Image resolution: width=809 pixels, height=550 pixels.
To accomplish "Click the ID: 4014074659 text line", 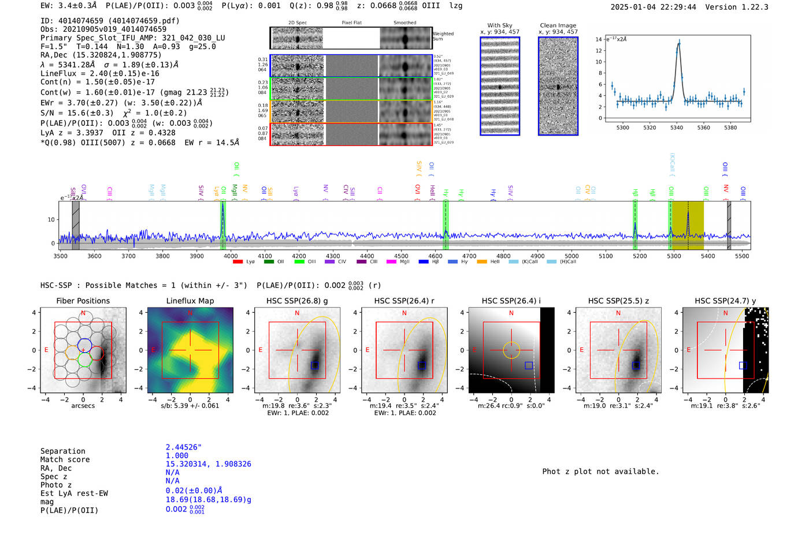I will (x=110, y=21).
